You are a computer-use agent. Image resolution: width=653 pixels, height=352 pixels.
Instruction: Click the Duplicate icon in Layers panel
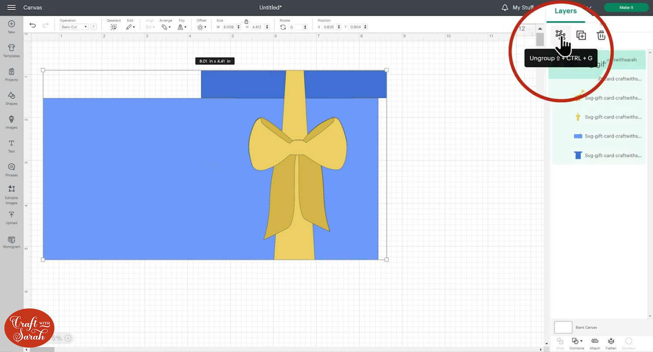pyautogui.click(x=581, y=35)
